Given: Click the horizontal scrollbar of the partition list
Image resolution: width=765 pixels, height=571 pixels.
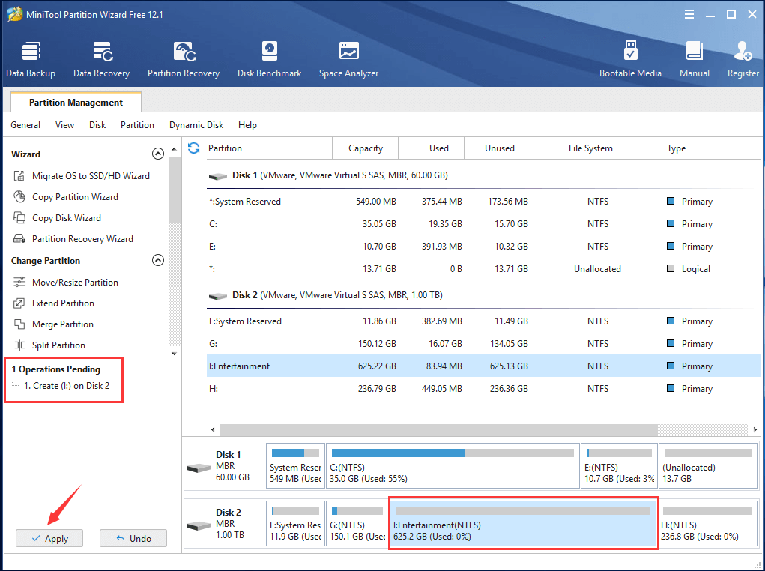Looking at the screenshot, I should [x=439, y=429].
